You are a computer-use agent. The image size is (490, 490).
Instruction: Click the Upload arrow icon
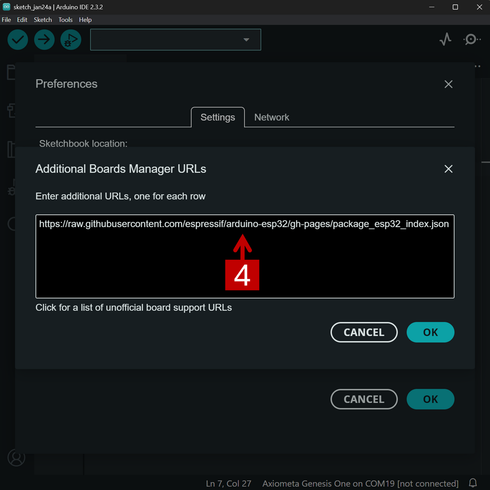(44, 40)
